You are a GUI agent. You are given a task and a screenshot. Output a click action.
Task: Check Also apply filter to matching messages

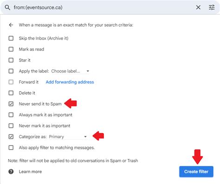(11, 147)
